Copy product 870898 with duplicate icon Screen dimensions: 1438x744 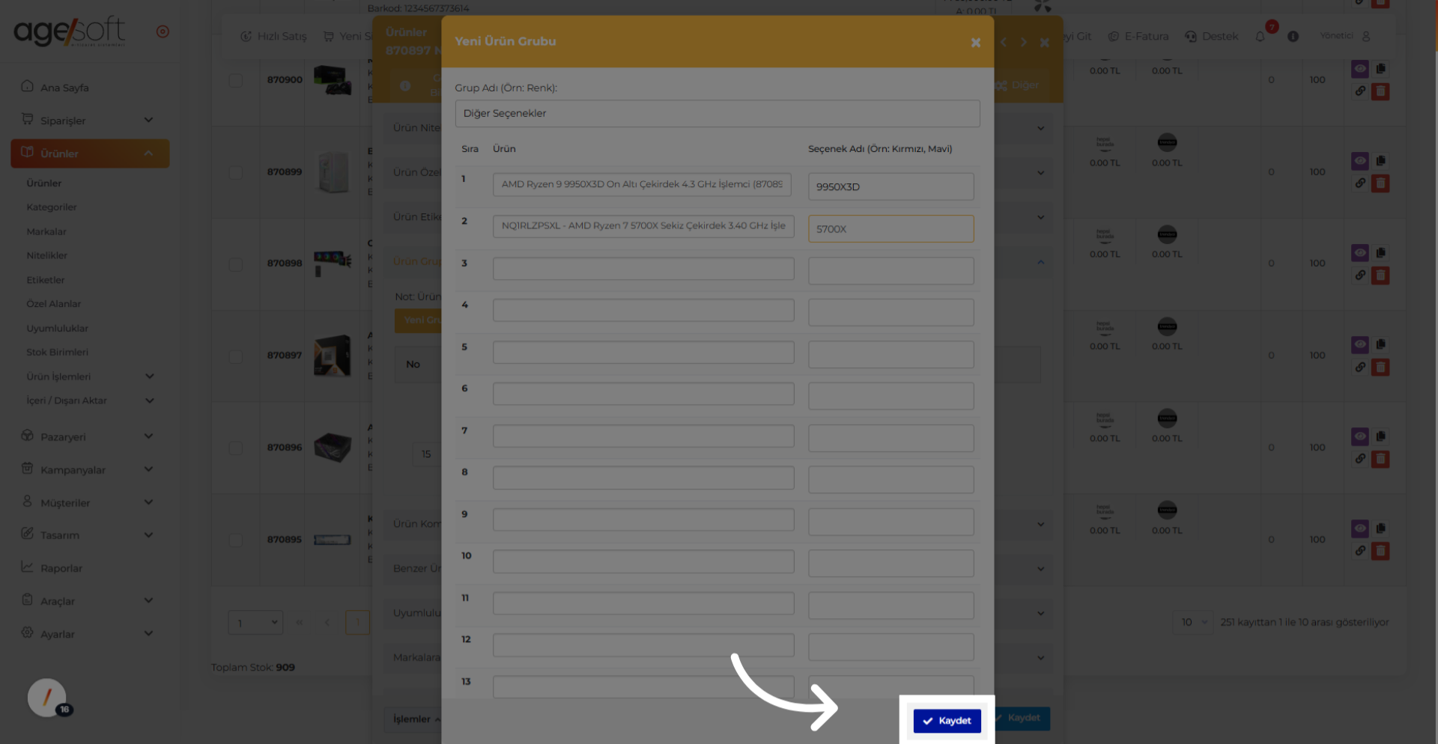[1380, 253]
